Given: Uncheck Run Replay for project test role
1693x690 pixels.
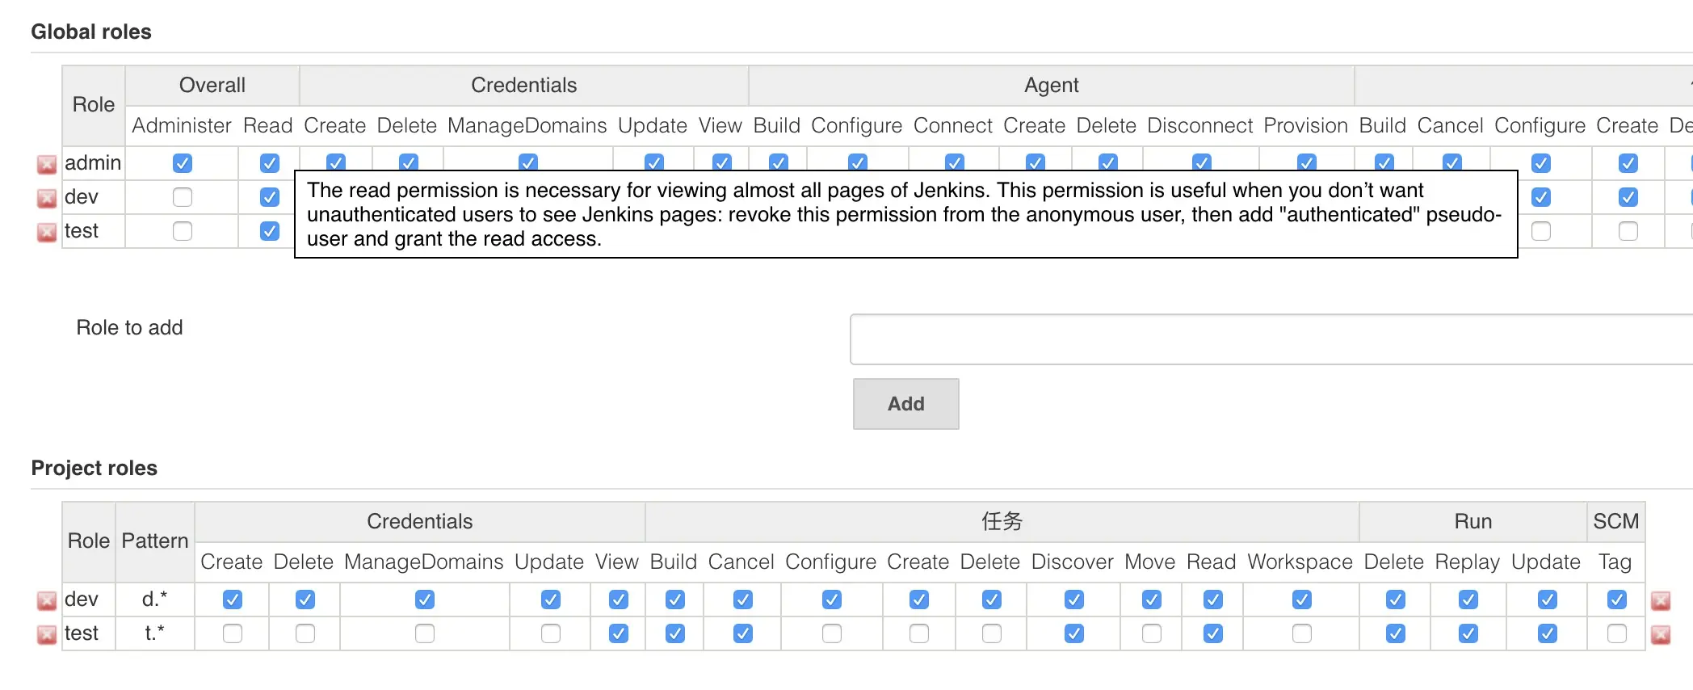Looking at the screenshot, I should pyautogui.click(x=1468, y=633).
